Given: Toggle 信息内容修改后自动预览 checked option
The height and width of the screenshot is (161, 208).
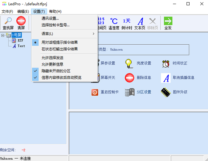Looking at the screenshot, I should click(61, 78).
